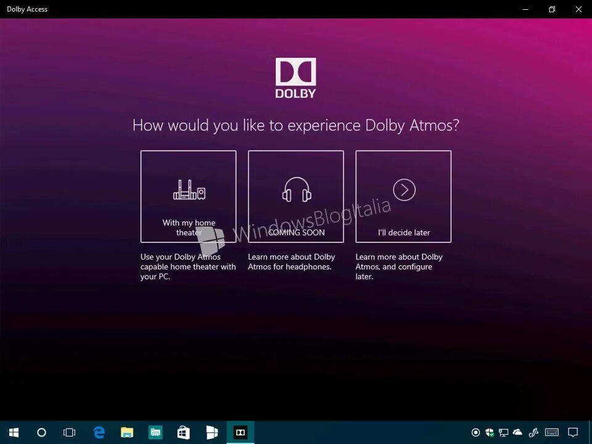Click the circular record tray icon
Image resolution: width=592 pixels, height=444 pixels.
pyautogui.click(x=475, y=432)
